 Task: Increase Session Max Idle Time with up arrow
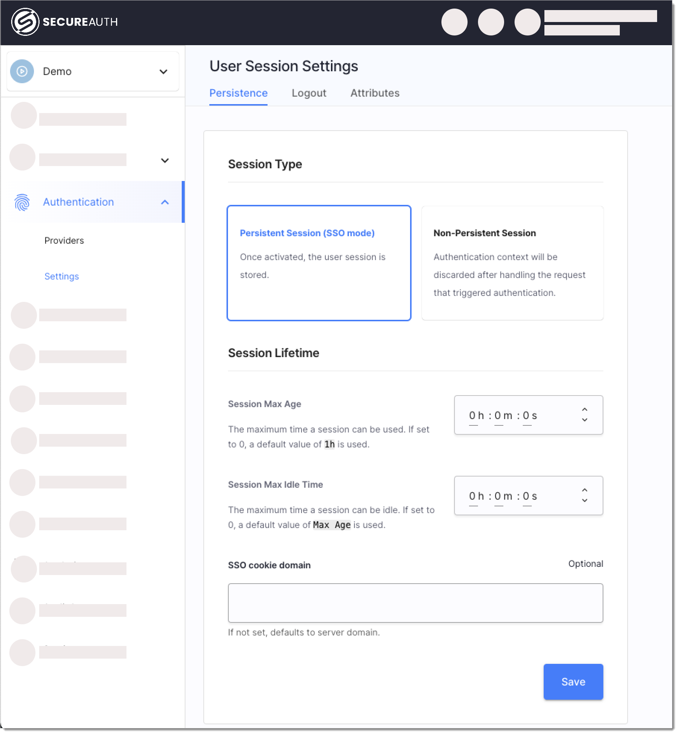coord(585,490)
